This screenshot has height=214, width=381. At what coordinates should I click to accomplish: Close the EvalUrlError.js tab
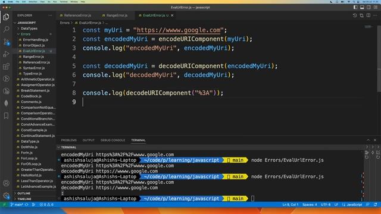point(172,15)
